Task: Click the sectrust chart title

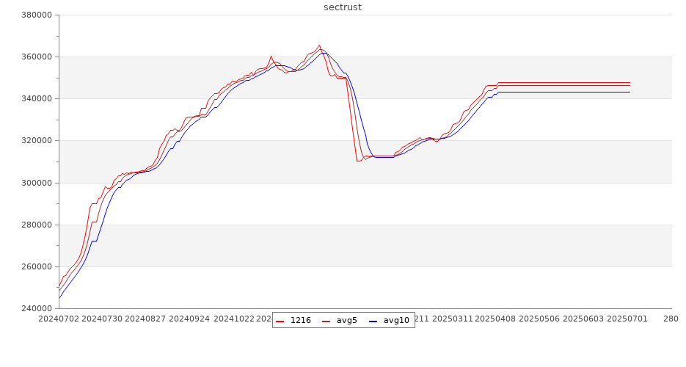Action: (x=343, y=7)
